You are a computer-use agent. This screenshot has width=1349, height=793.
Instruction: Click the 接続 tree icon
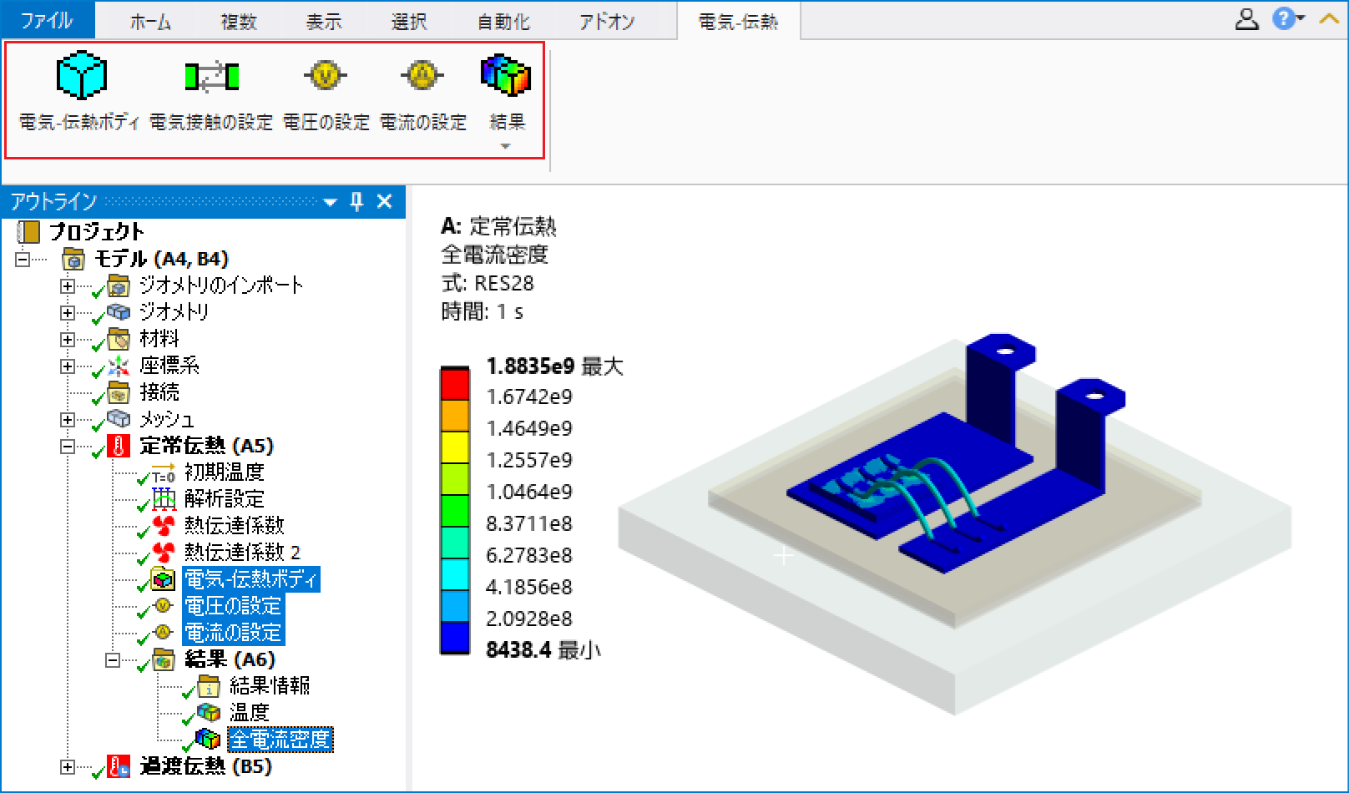coord(119,392)
